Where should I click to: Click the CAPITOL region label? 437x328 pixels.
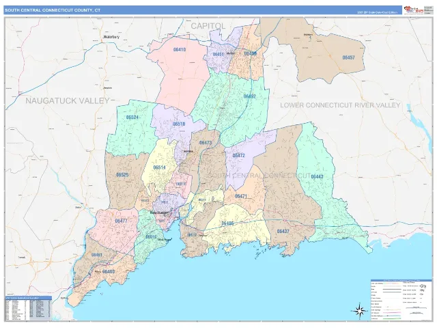pos(208,26)
